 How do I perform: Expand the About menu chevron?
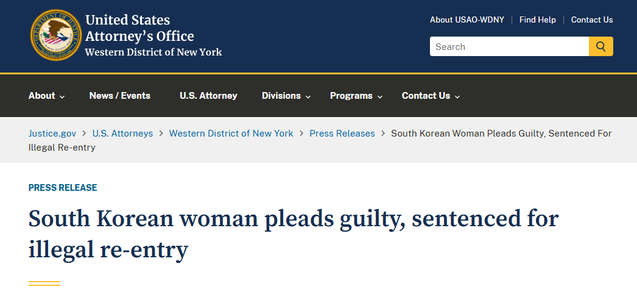click(x=62, y=97)
